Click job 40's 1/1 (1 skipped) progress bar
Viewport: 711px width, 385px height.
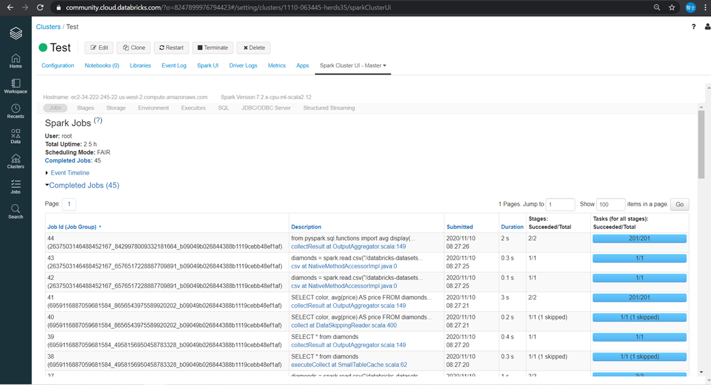[640, 318]
